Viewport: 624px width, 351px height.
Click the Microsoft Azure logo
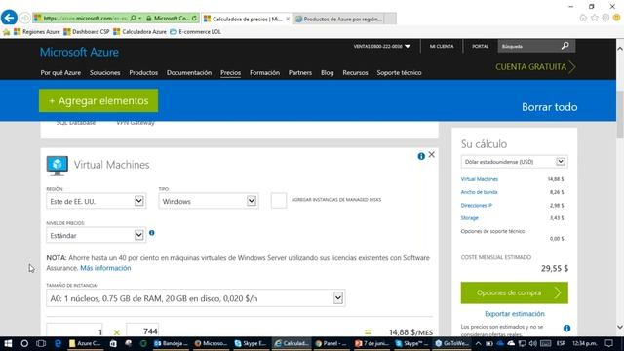point(79,52)
